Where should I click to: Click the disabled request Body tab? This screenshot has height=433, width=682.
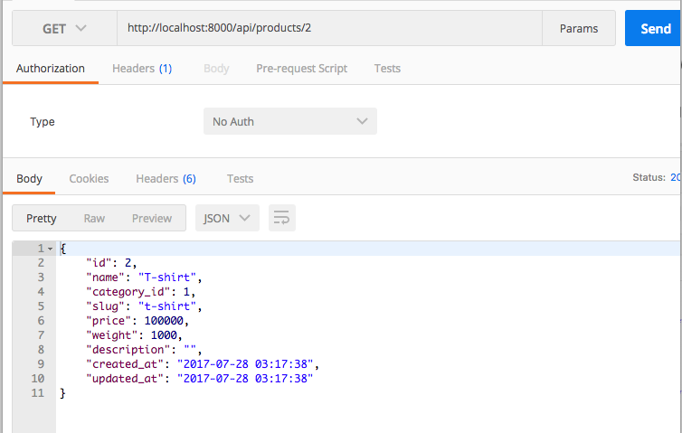pyautogui.click(x=216, y=69)
